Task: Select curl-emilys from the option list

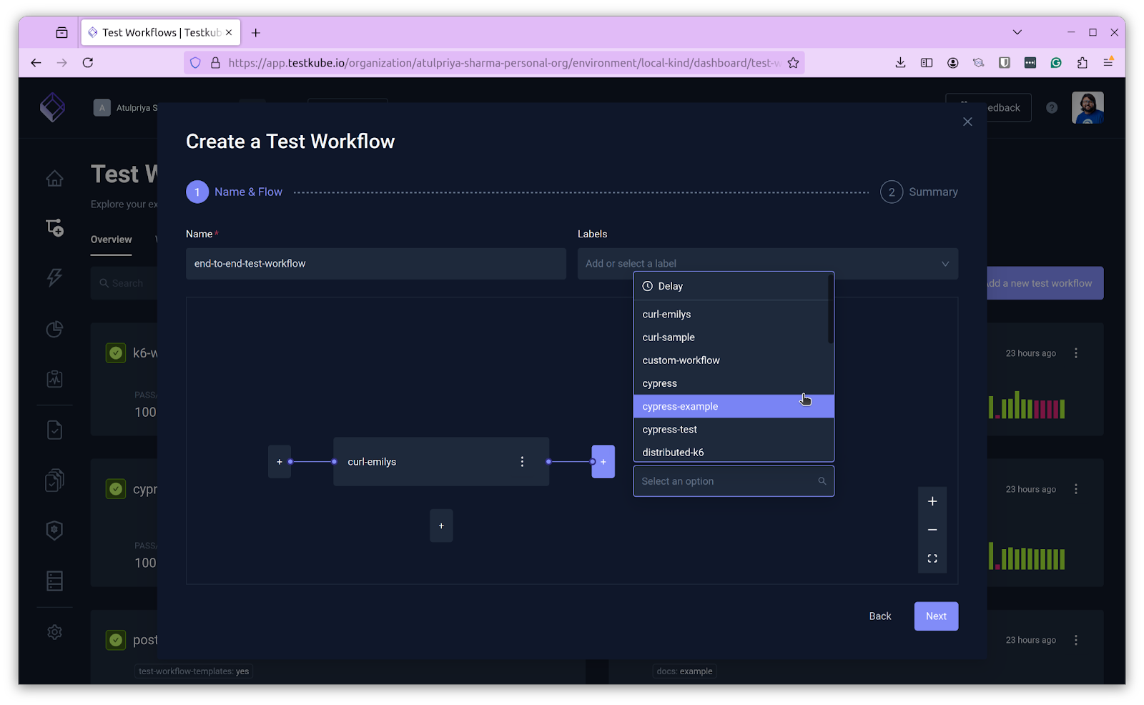Action: (x=731, y=315)
